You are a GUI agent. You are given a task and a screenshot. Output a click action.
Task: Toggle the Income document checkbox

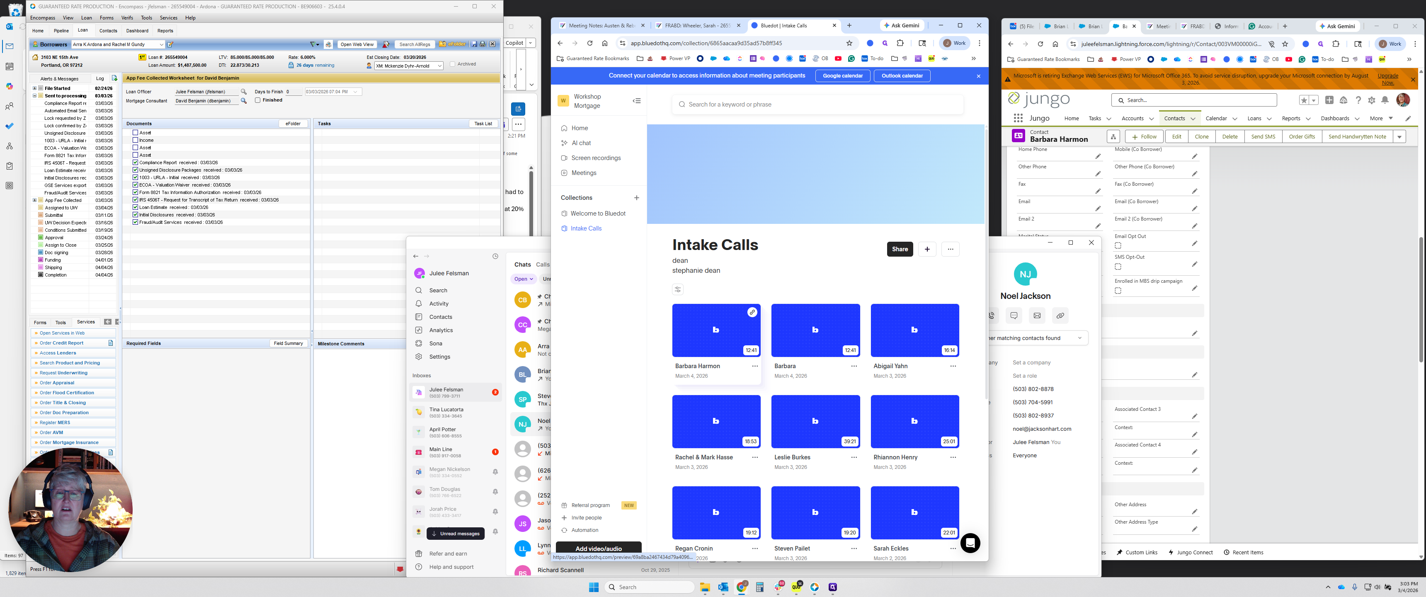click(x=136, y=140)
